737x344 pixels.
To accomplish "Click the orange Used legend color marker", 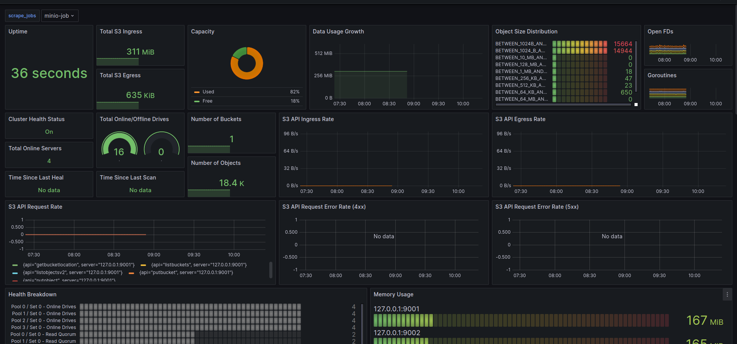I will (197, 92).
